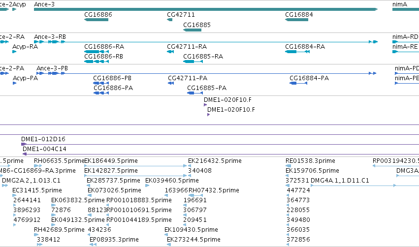Click the EK073026.5prime label
419x247 pixels.
point(114,190)
